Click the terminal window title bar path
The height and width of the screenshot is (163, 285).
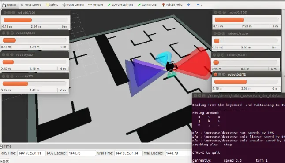246,95
